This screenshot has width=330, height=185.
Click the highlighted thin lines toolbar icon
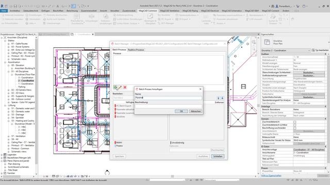point(73,6)
